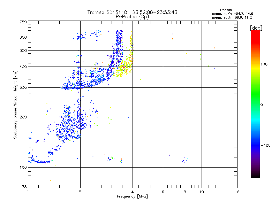The width and height of the screenshot is (279, 209).
Task: Click the flat blue trace along 300 km
Action: [x=73, y=88]
